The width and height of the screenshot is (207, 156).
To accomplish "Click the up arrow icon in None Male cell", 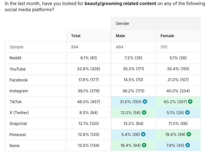I will 144,145.
